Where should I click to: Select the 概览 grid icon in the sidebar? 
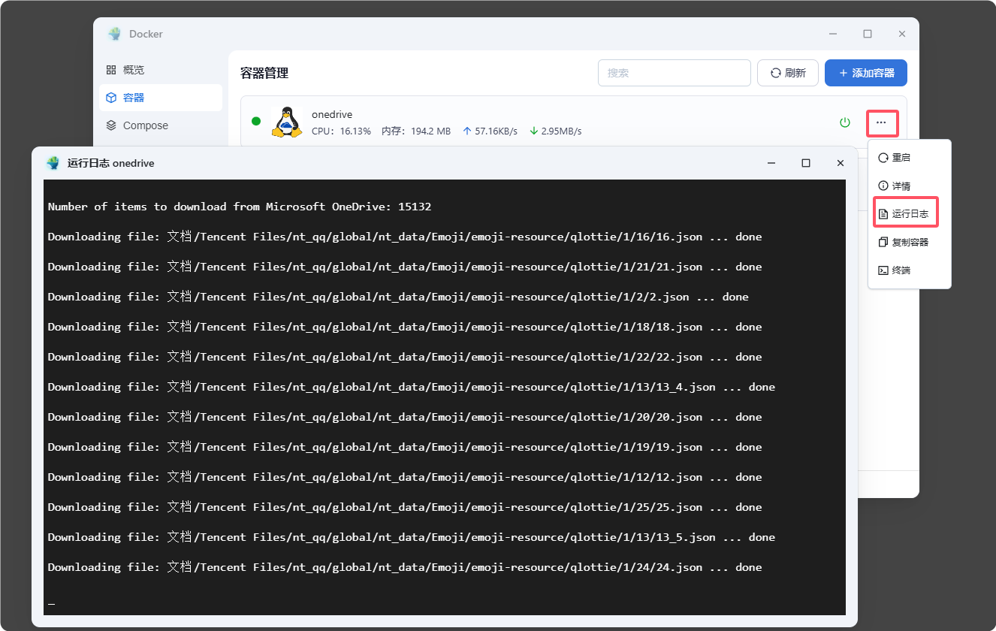click(111, 69)
